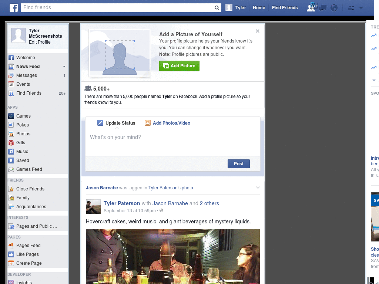This screenshot has height=284, width=379.
Task: Click the first trending arrow icon
Action: [374, 35]
